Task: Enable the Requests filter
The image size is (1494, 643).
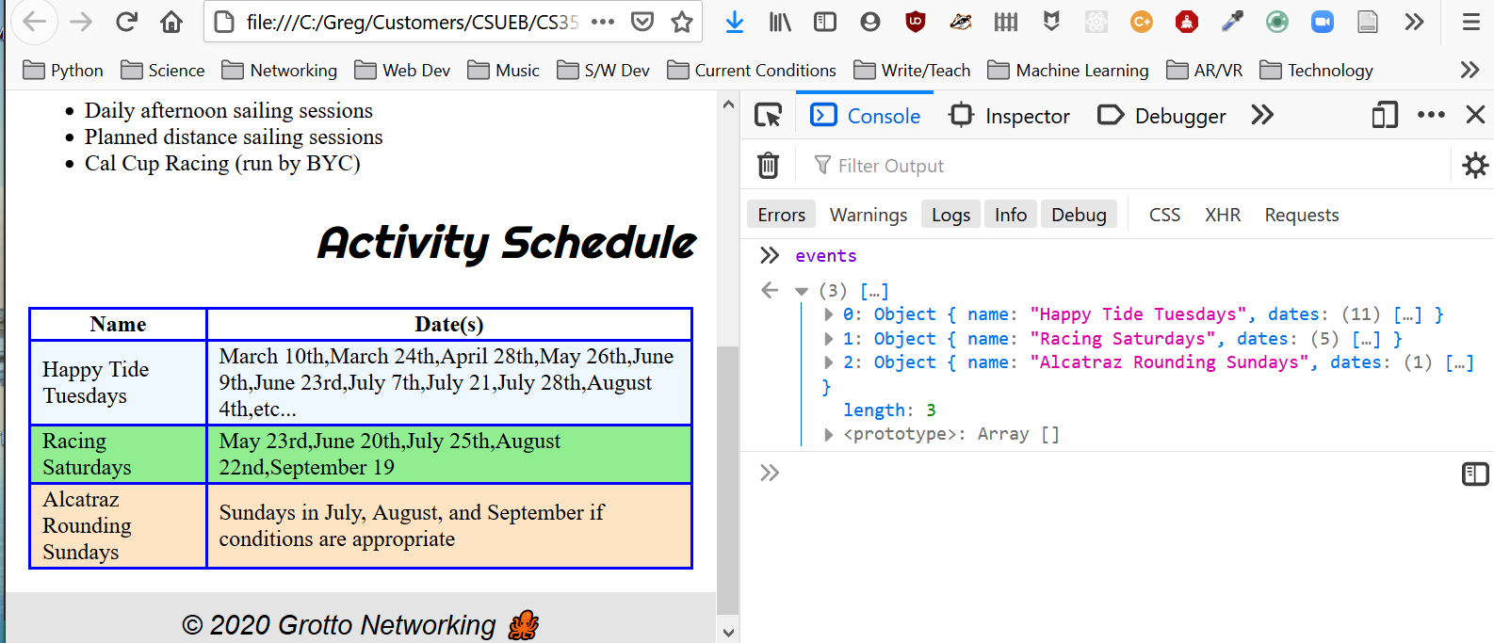Action: pos(1302,215)
